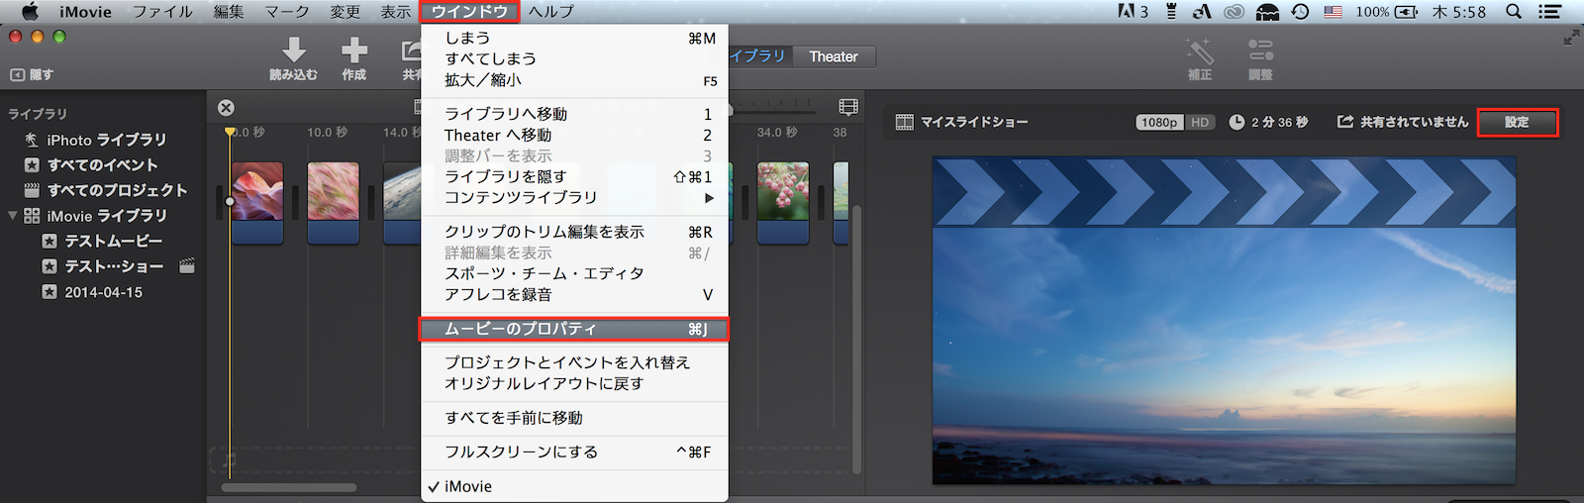Select the checked iMovie window entry

(574, 486)
